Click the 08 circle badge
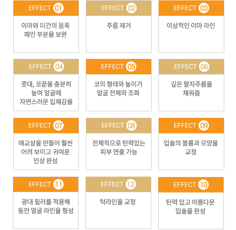This screenshot has height=230, width=236. 131,125
